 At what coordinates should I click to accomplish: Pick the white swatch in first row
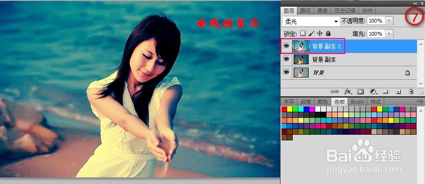click(318, 109)
